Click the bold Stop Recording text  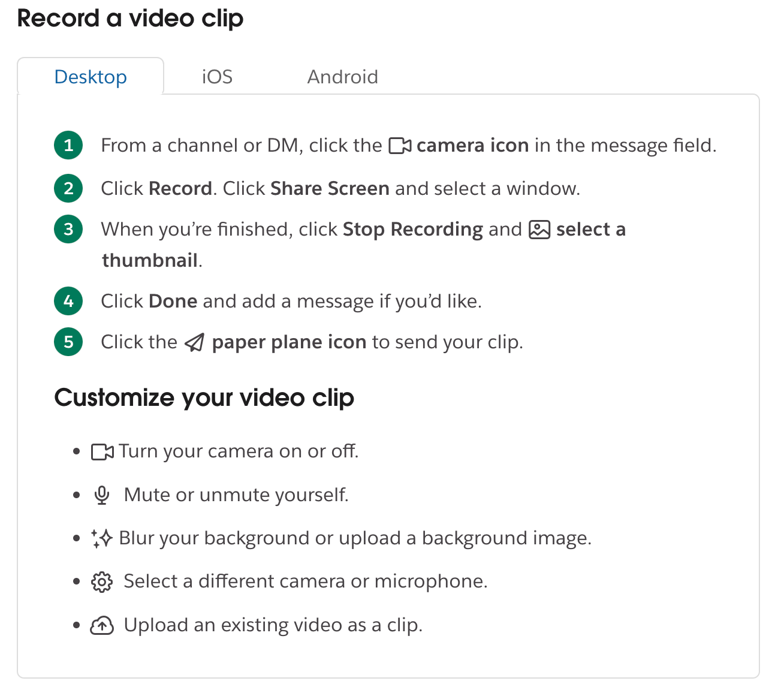coord(413,230)
